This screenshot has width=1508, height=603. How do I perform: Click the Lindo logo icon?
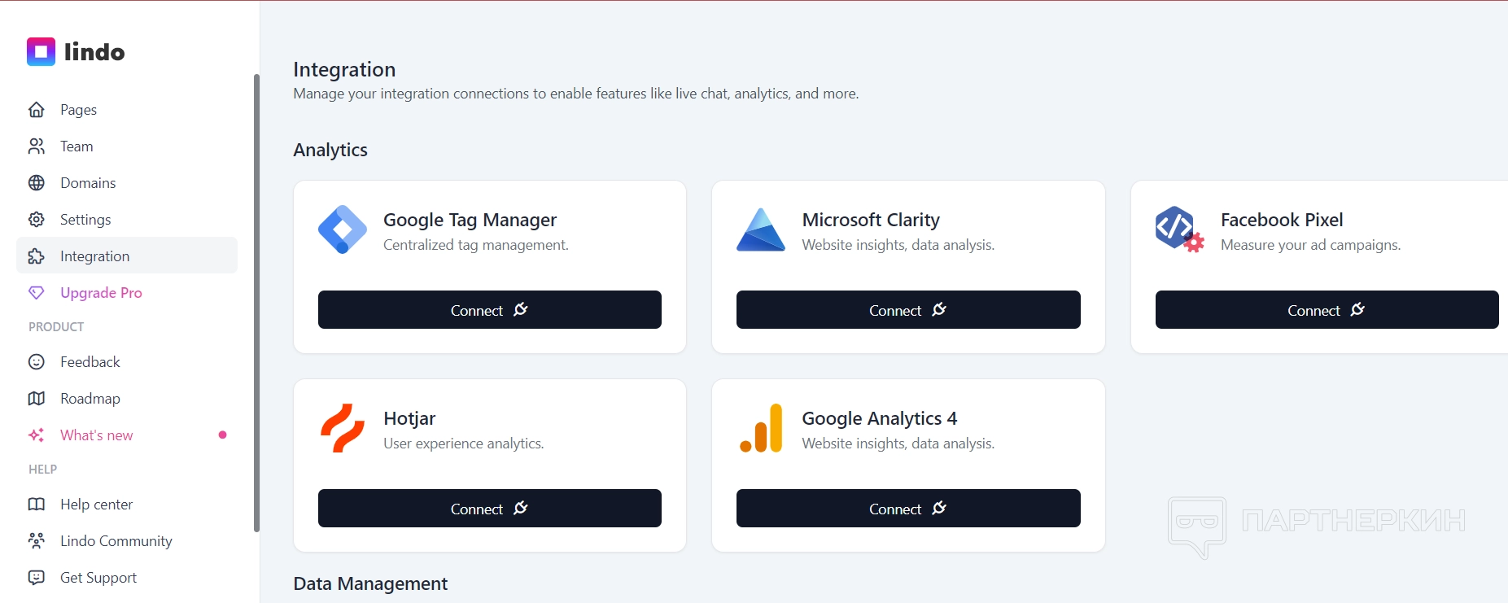pyautogui.click(x=41, y=52)
